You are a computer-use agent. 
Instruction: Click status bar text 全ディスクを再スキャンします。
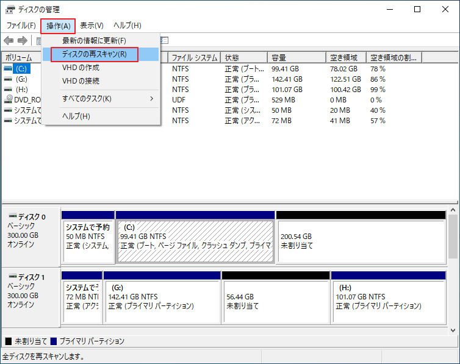point(43,357)
